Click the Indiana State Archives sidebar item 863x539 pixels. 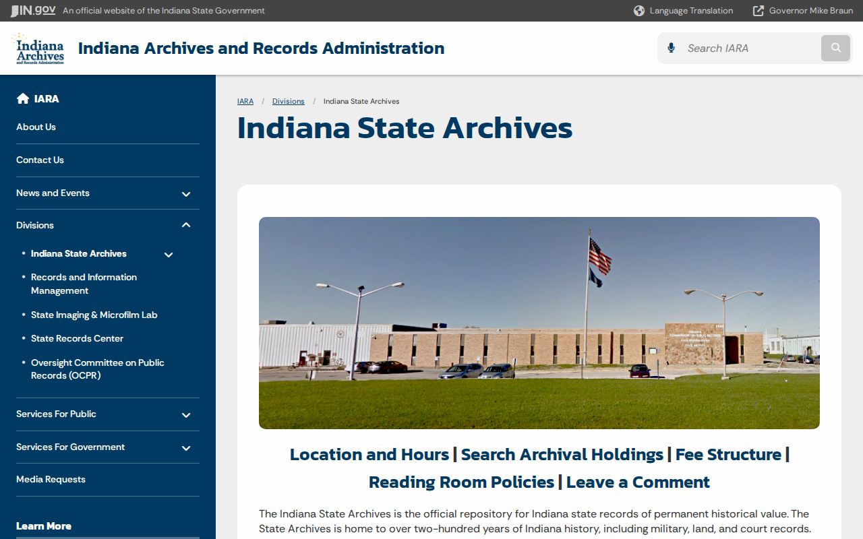(x=79, y=253)
